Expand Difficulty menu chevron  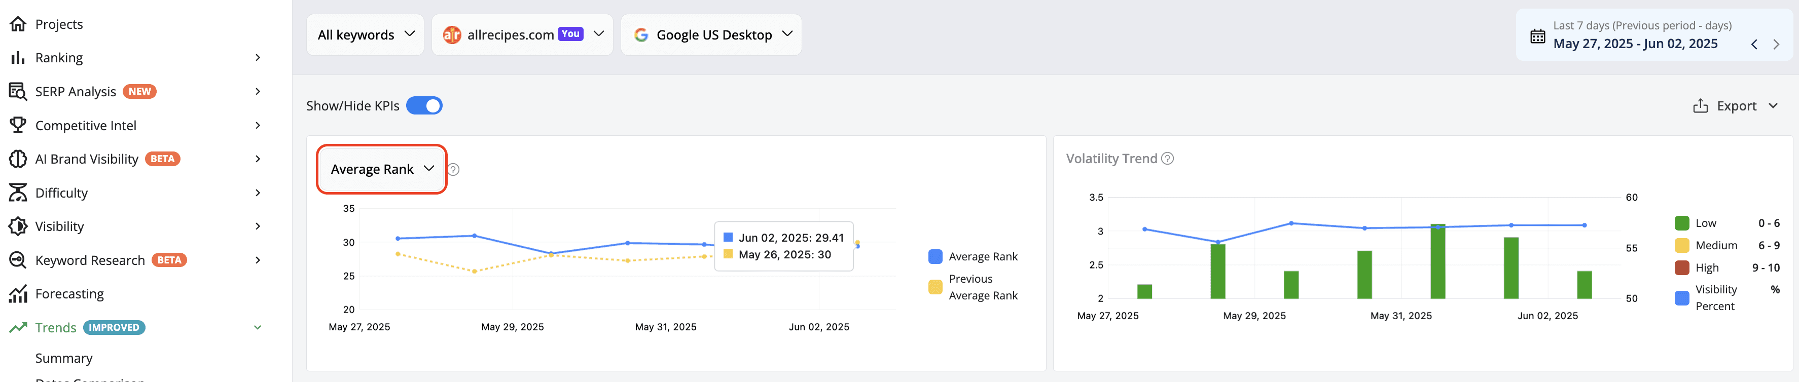[258, 193]
